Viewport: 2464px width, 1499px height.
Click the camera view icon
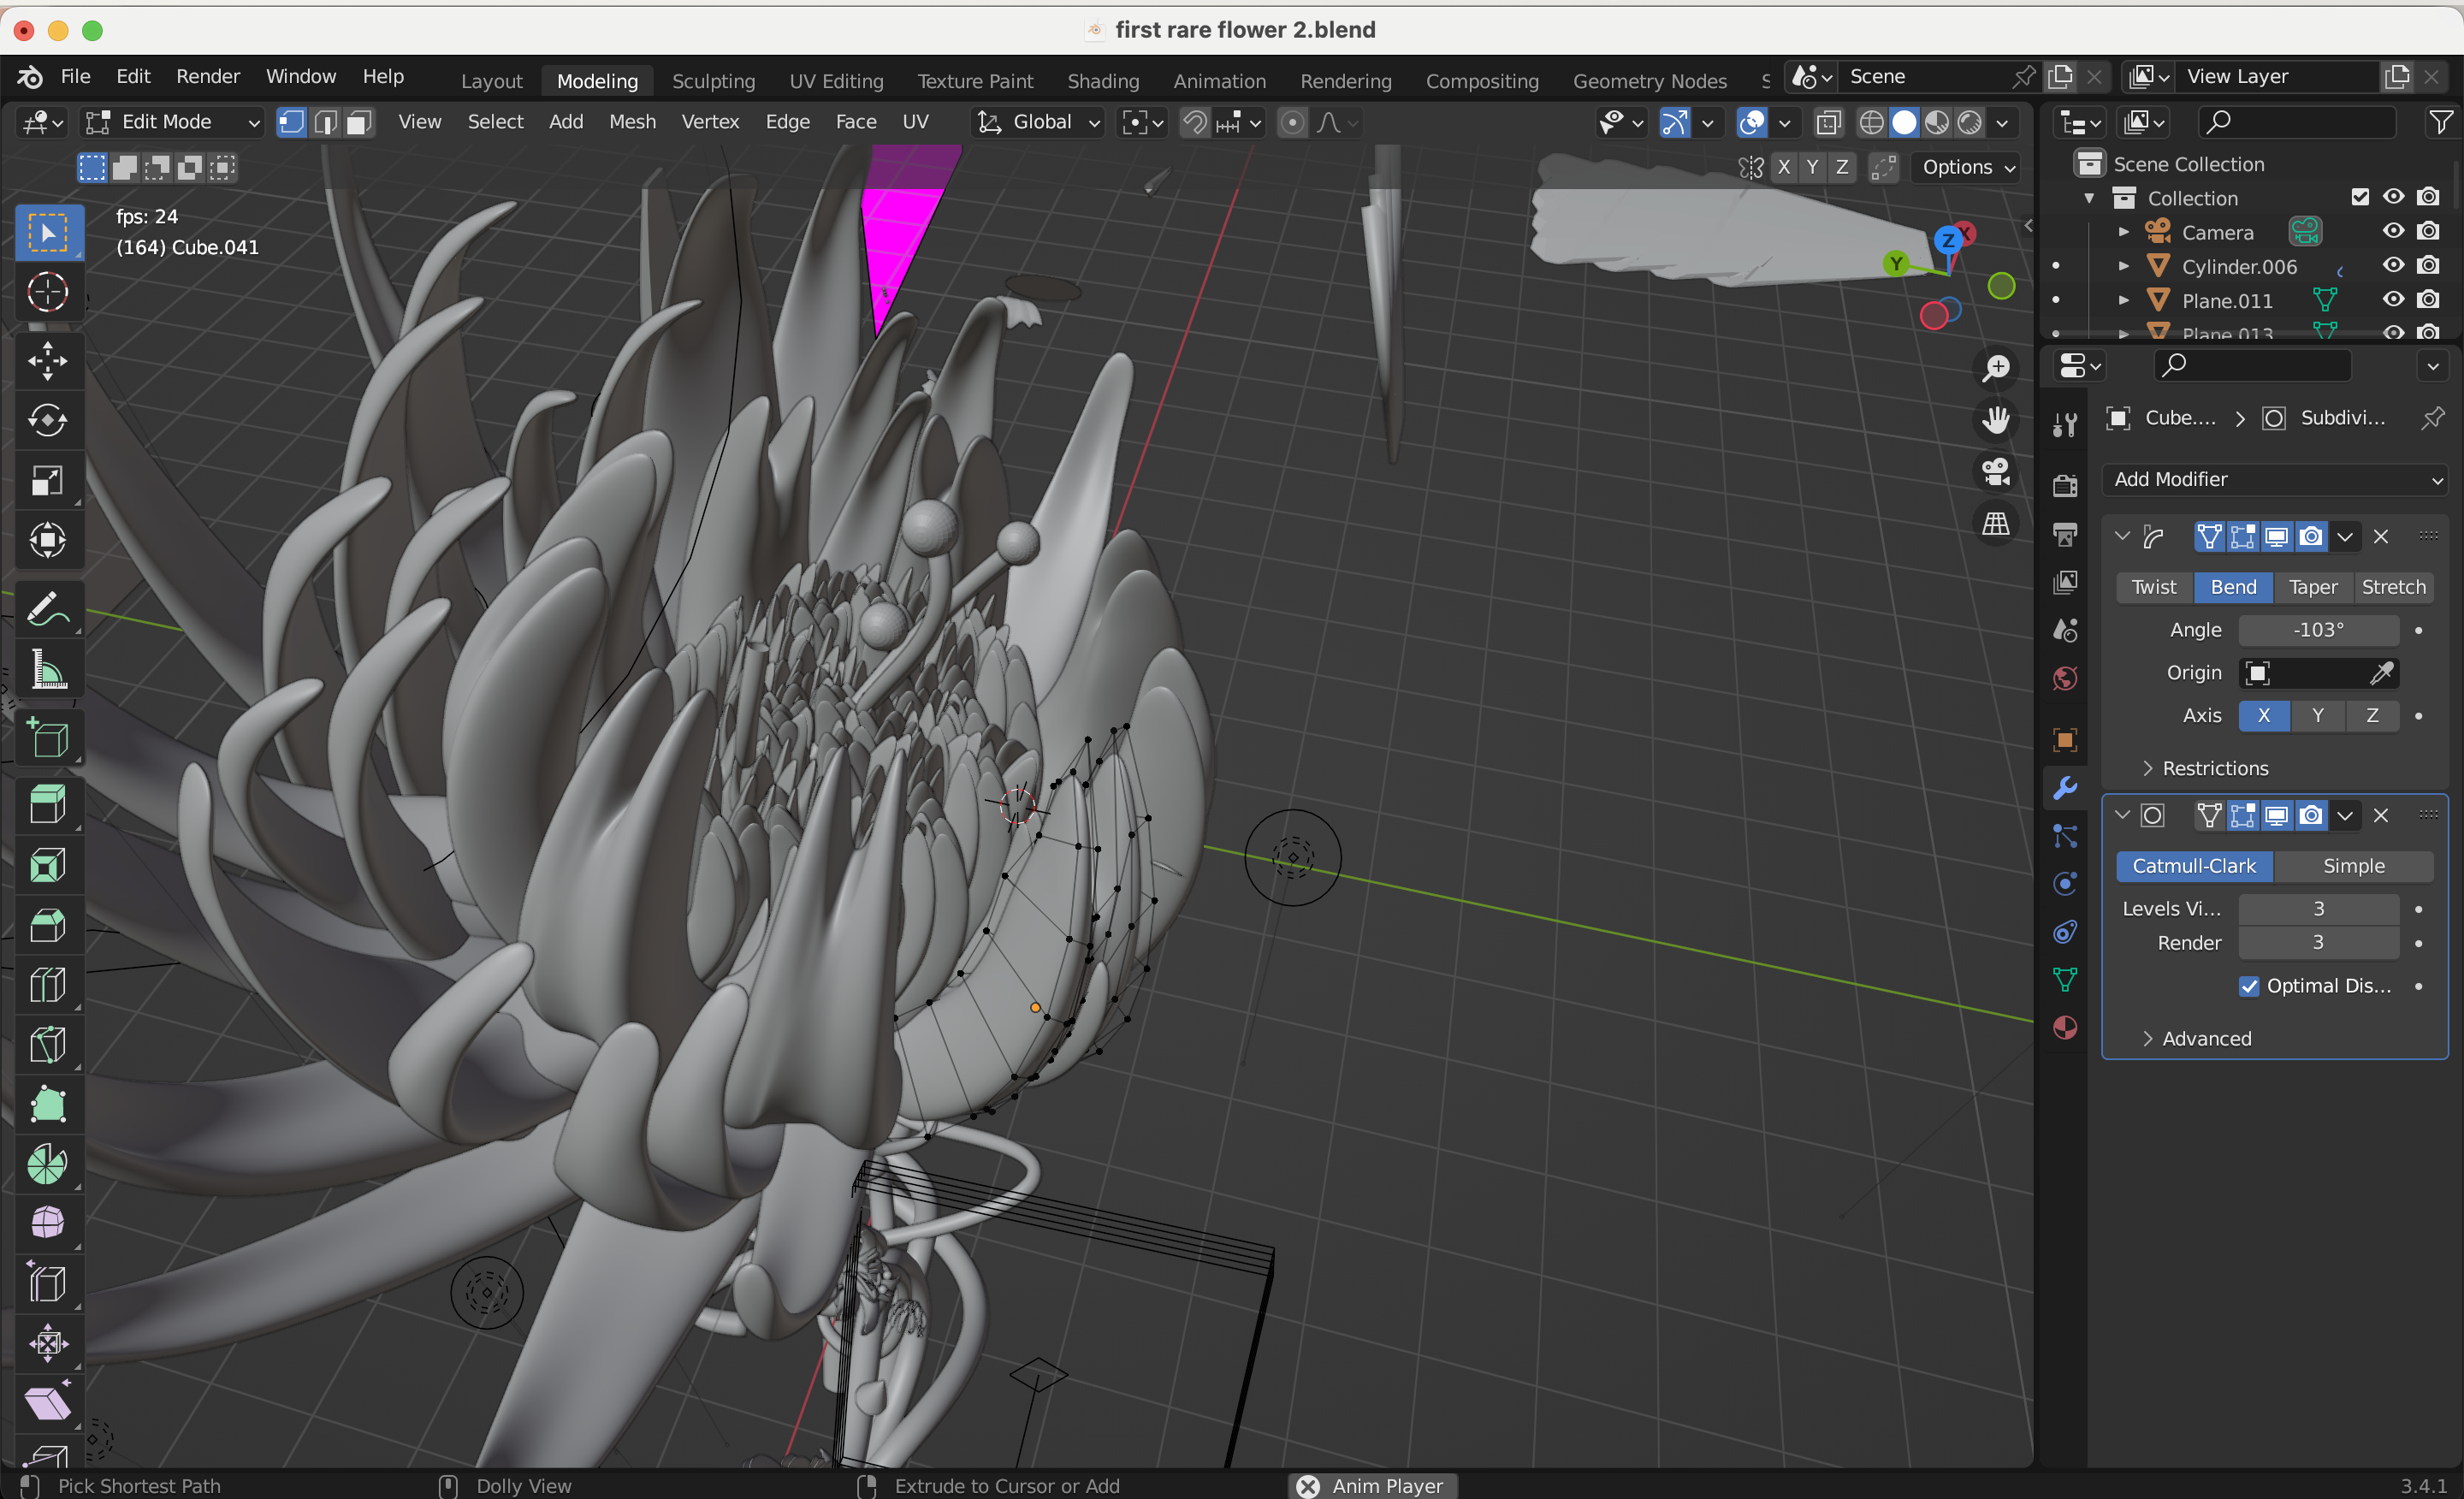point(1996,472)
